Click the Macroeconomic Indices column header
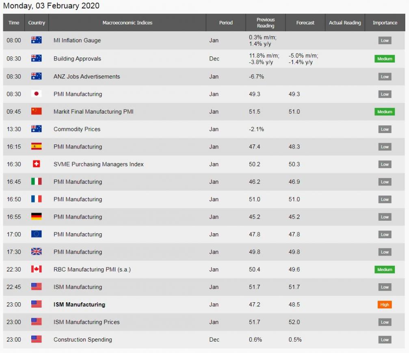Viewport: 409px width, 353px height. click(127, 23)
